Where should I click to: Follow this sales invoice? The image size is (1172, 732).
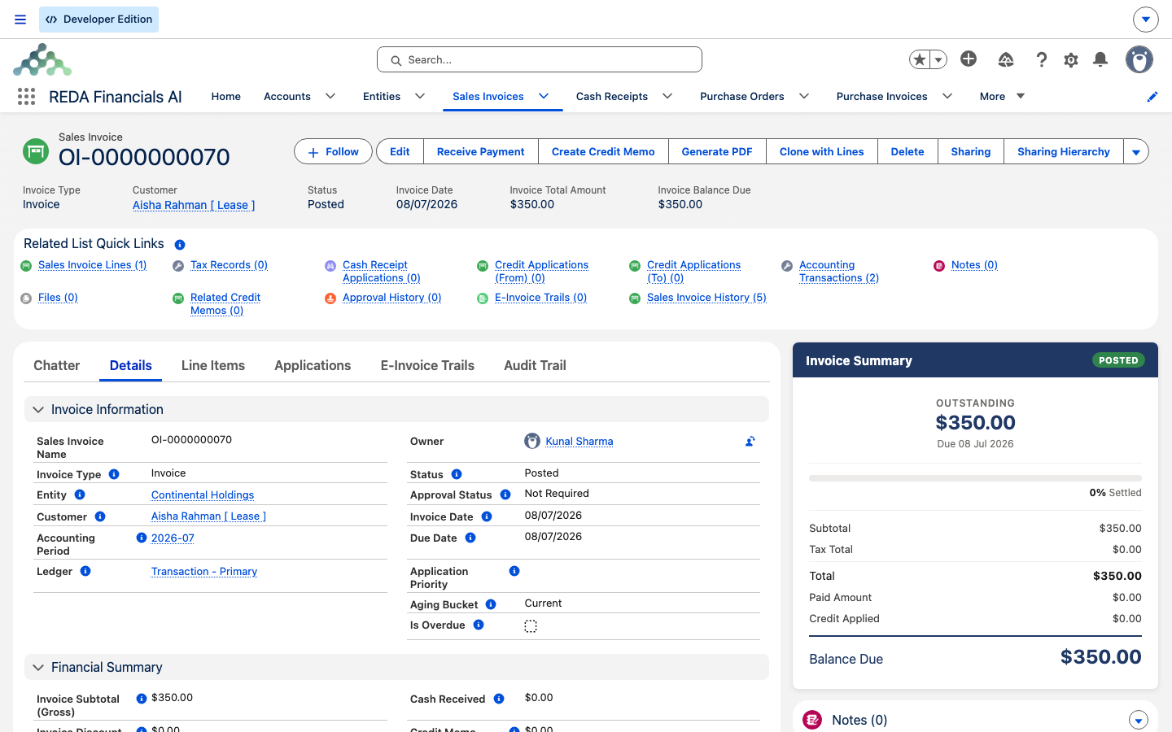coord(333,152)
